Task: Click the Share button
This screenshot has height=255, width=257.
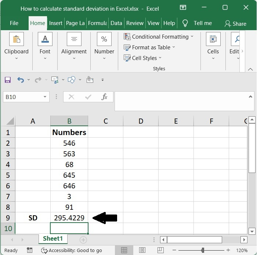Action: [x=235, y=24]
